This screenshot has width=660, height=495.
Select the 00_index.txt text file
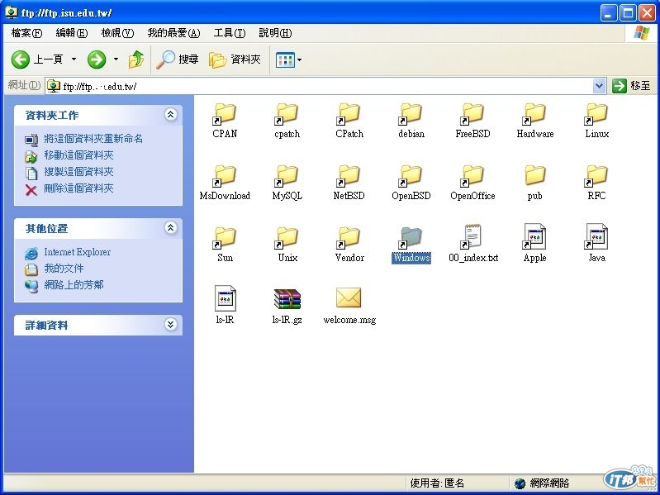pos(472,245)
